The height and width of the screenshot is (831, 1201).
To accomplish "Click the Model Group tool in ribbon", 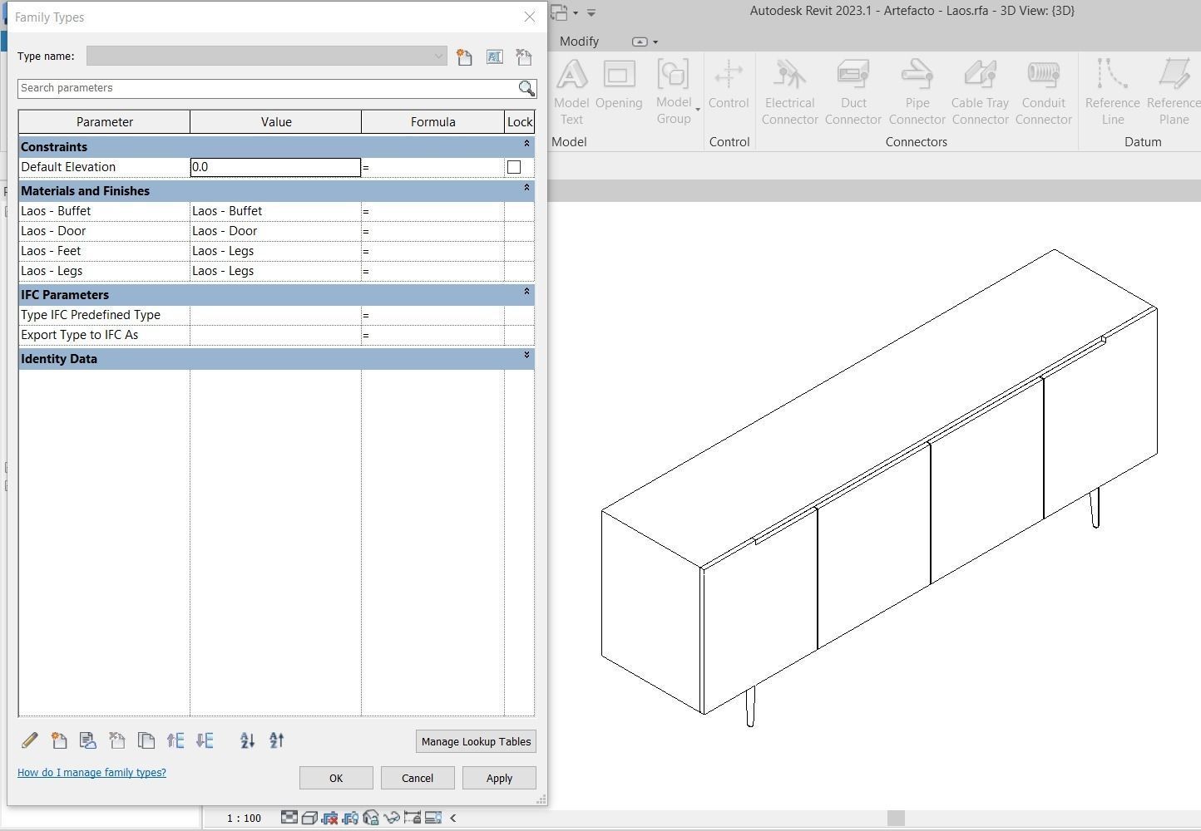I will [673, 91].
